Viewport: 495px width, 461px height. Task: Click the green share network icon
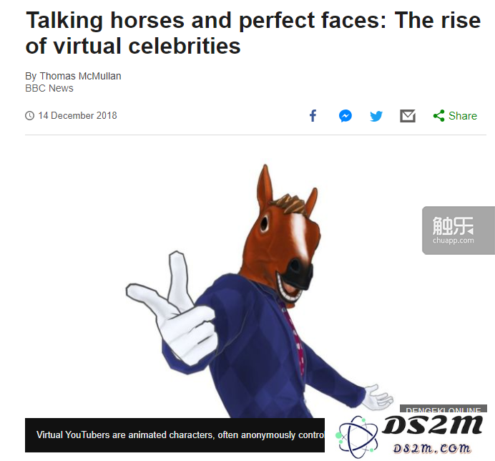(438, 116)
